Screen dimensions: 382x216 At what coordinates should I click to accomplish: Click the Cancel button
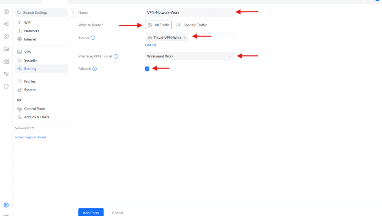(x=118, y=213)
